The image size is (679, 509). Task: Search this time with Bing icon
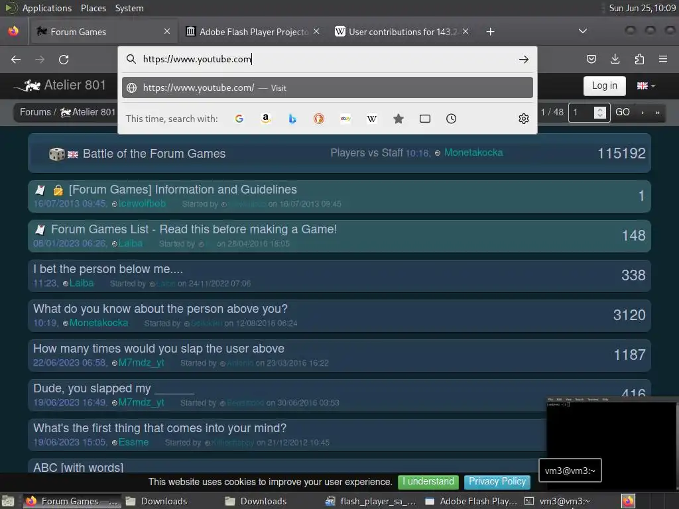pyautogui.click(x=292, y=119)
